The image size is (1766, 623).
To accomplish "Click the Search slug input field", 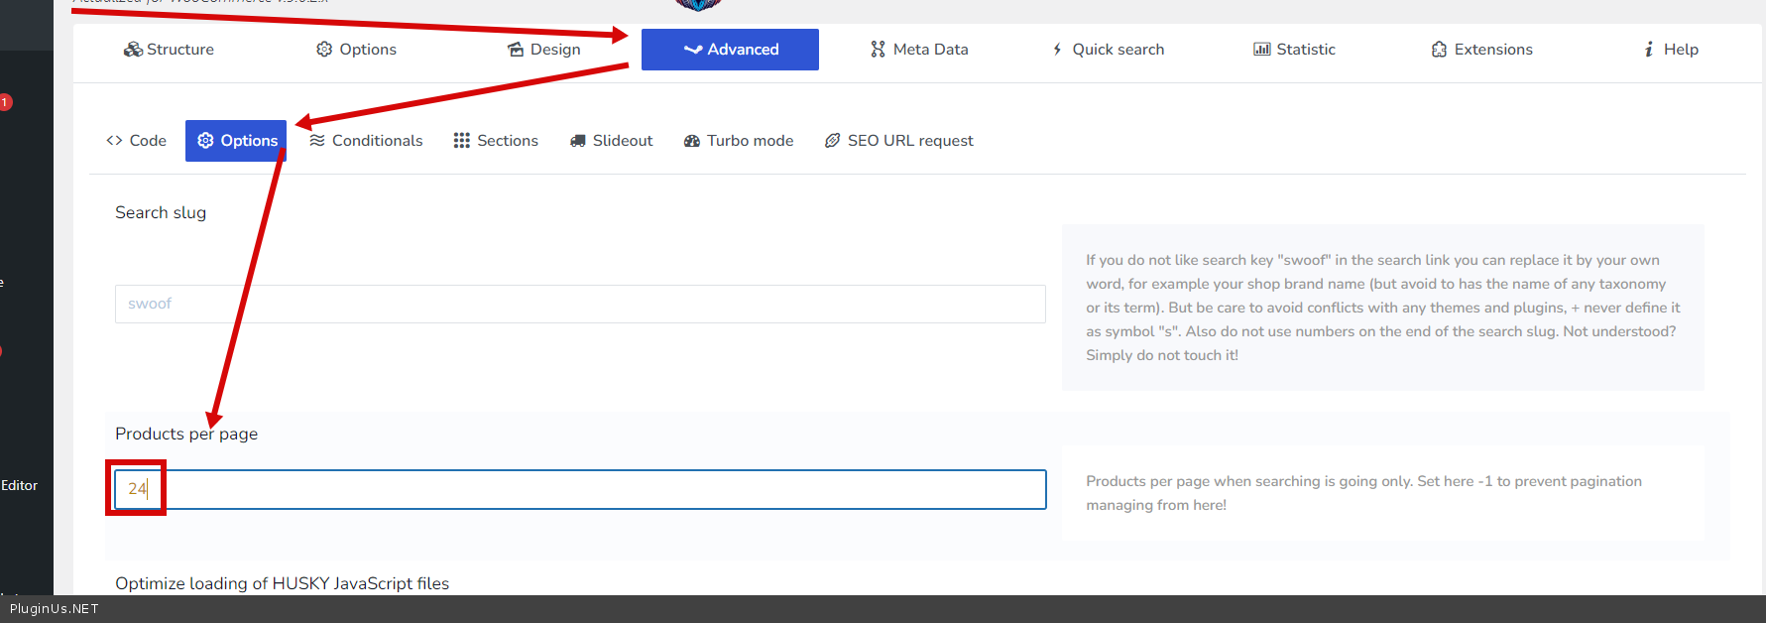I will (x=580, y=304).
